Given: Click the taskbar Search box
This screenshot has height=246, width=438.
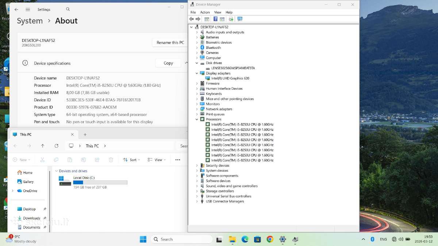Looking at the screenshot, I should (x=181, y=239).
